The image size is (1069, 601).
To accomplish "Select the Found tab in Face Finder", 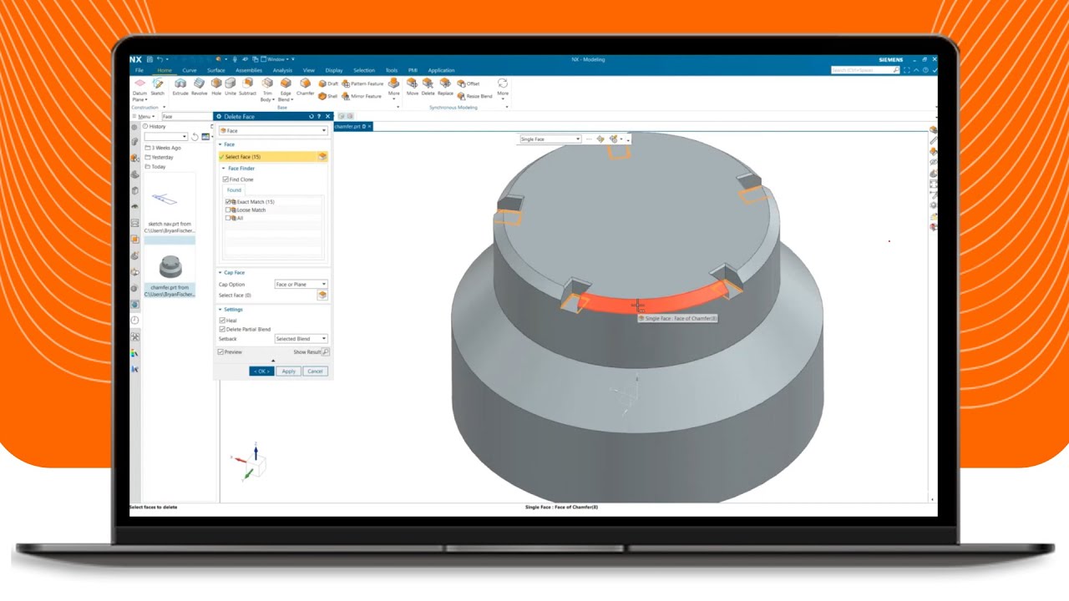I will coord(234,190).
